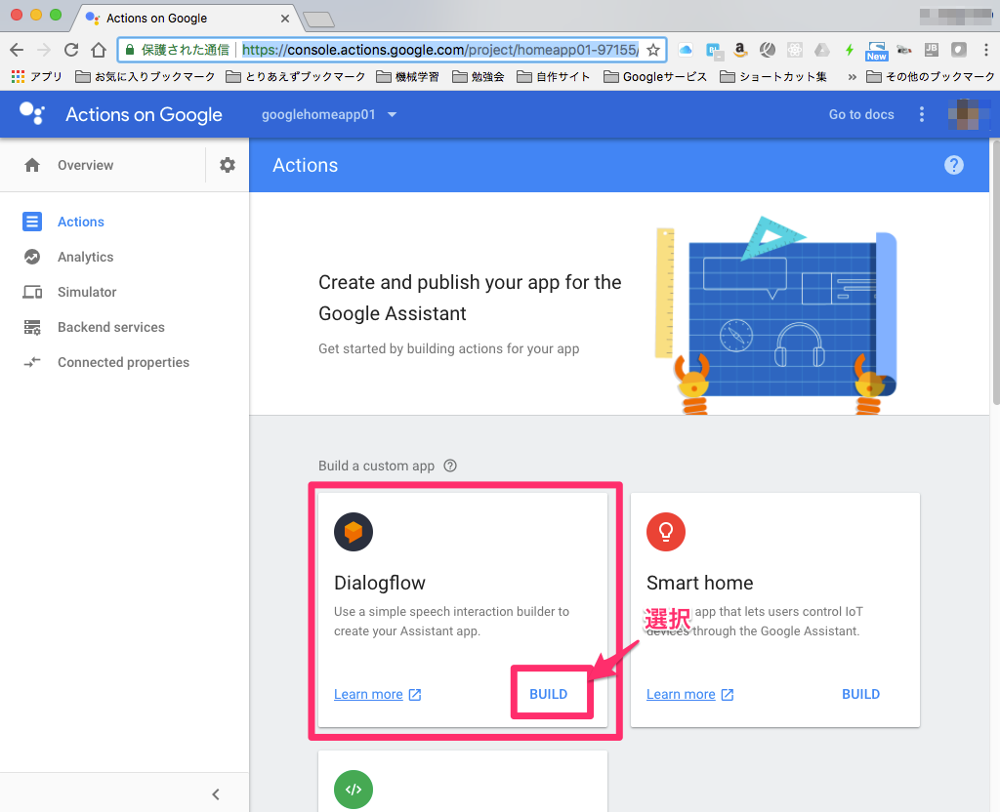Open the その他のブックマーク folder
Screen dimensions: 1000x812
coord(931,77)
